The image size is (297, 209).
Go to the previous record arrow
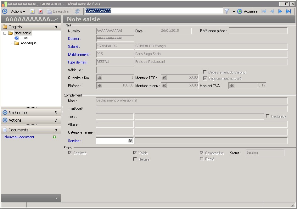[x=272, y=11]
